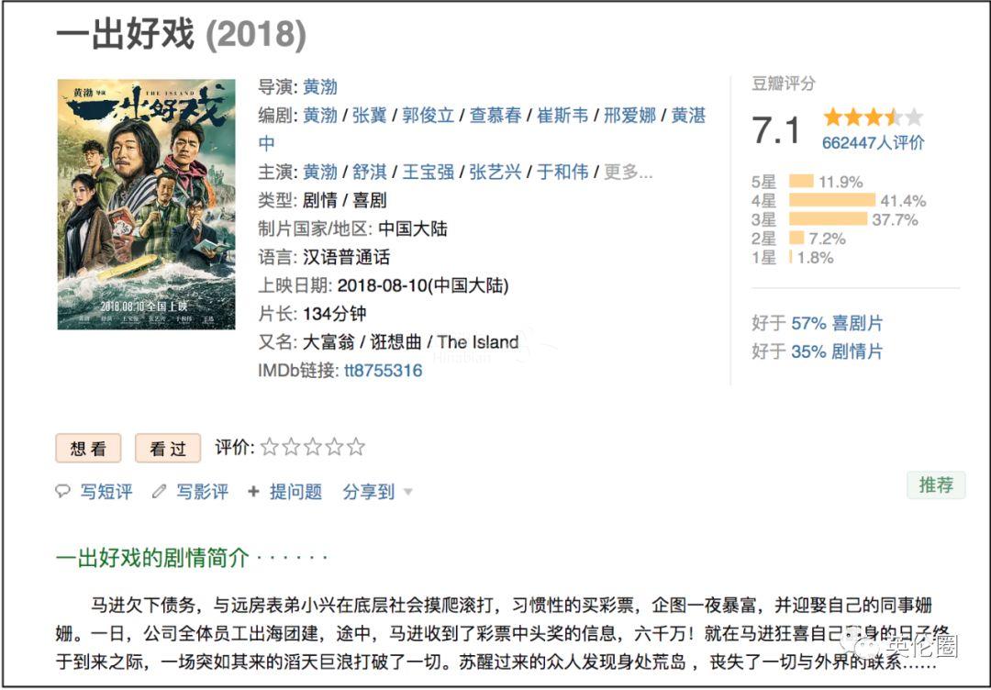
Task: Rate the movie with the first empty star
Action: tap(269, 448)
